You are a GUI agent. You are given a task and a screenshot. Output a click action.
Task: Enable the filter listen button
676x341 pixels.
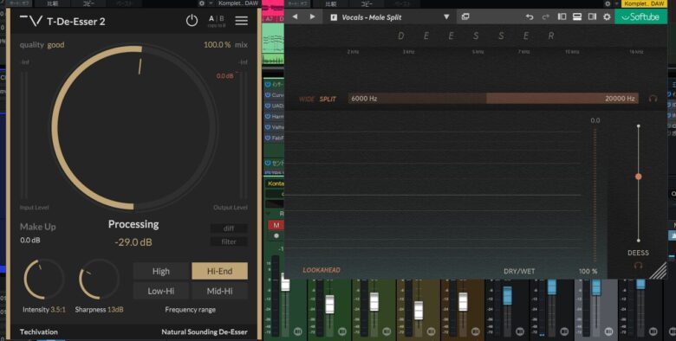click(x=229, y=241)
